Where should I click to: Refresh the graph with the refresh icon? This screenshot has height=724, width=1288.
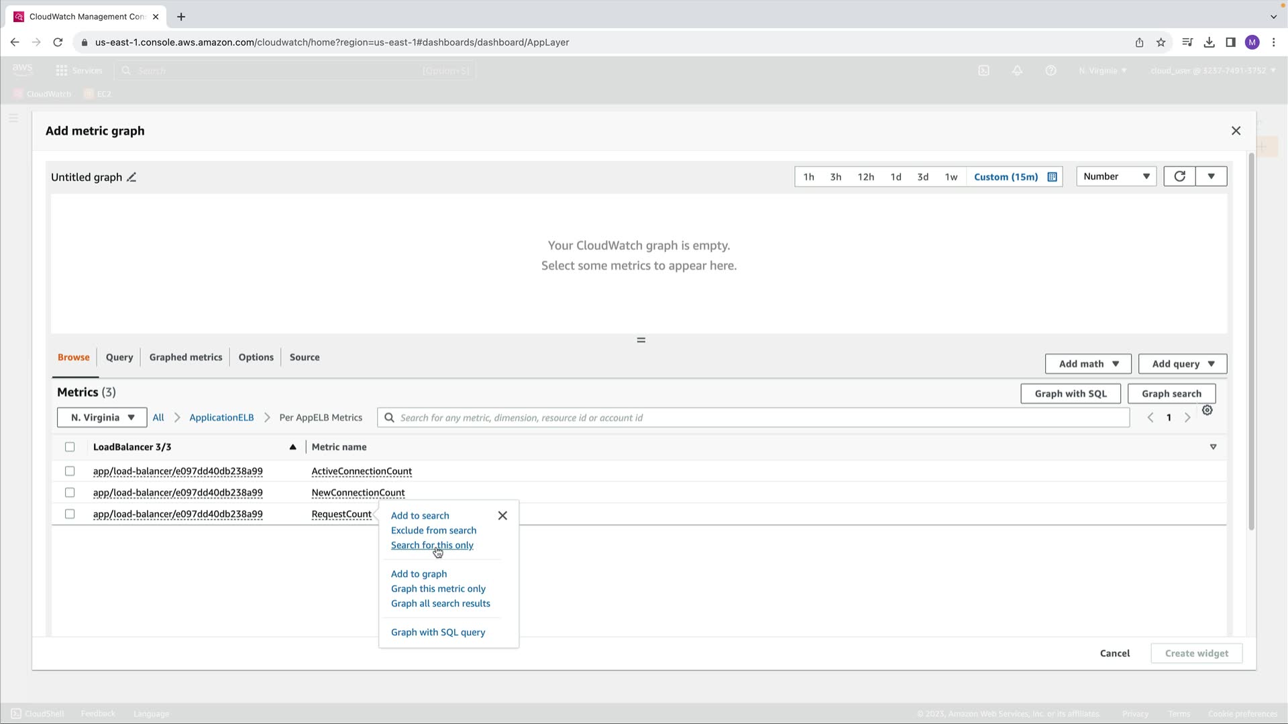[1179, 176]
